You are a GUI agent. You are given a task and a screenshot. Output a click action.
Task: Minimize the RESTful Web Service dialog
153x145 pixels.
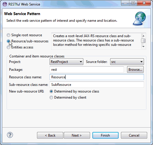[125, 3]
